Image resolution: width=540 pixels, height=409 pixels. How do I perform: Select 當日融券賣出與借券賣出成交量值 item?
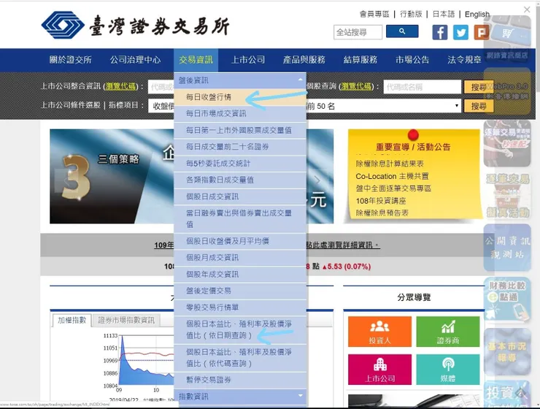tap(240, 219)
